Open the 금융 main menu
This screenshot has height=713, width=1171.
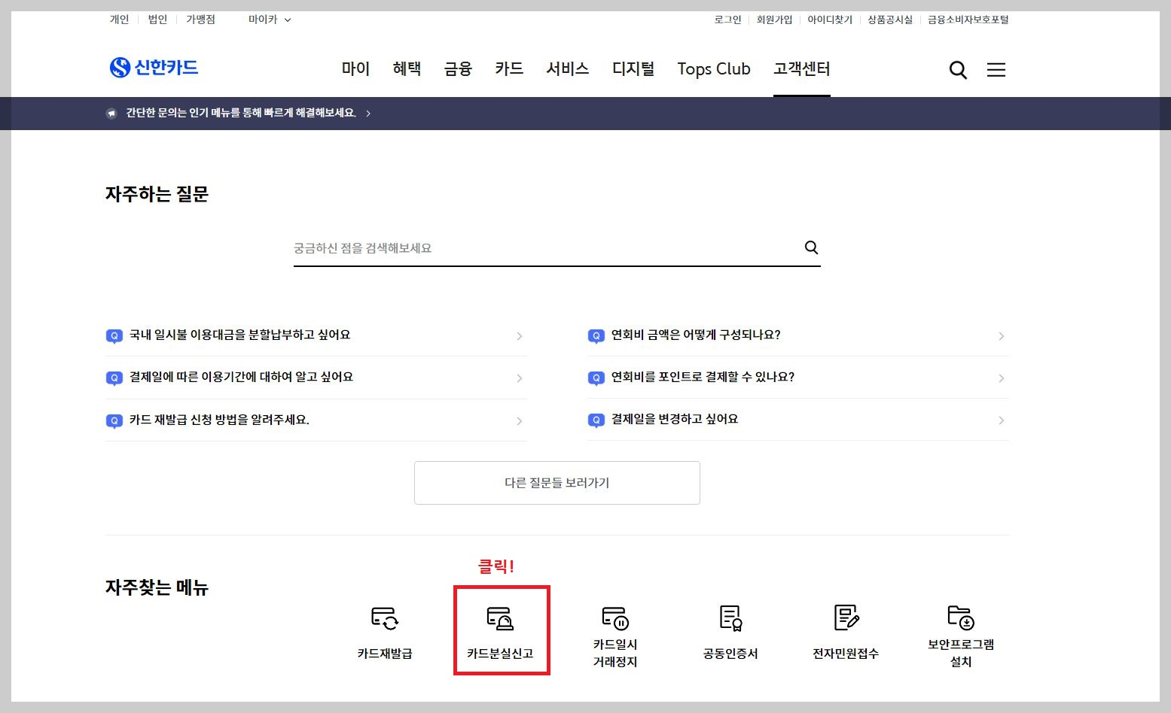click(458, 69)
